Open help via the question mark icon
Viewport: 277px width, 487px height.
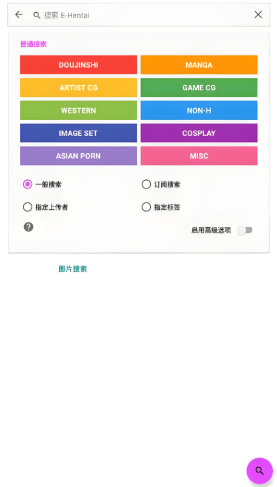[x=28, y=227]
